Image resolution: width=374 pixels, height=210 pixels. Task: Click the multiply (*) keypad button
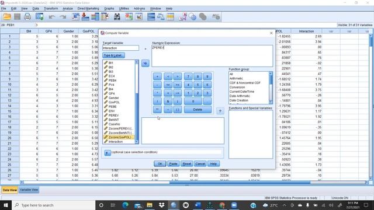157,93
